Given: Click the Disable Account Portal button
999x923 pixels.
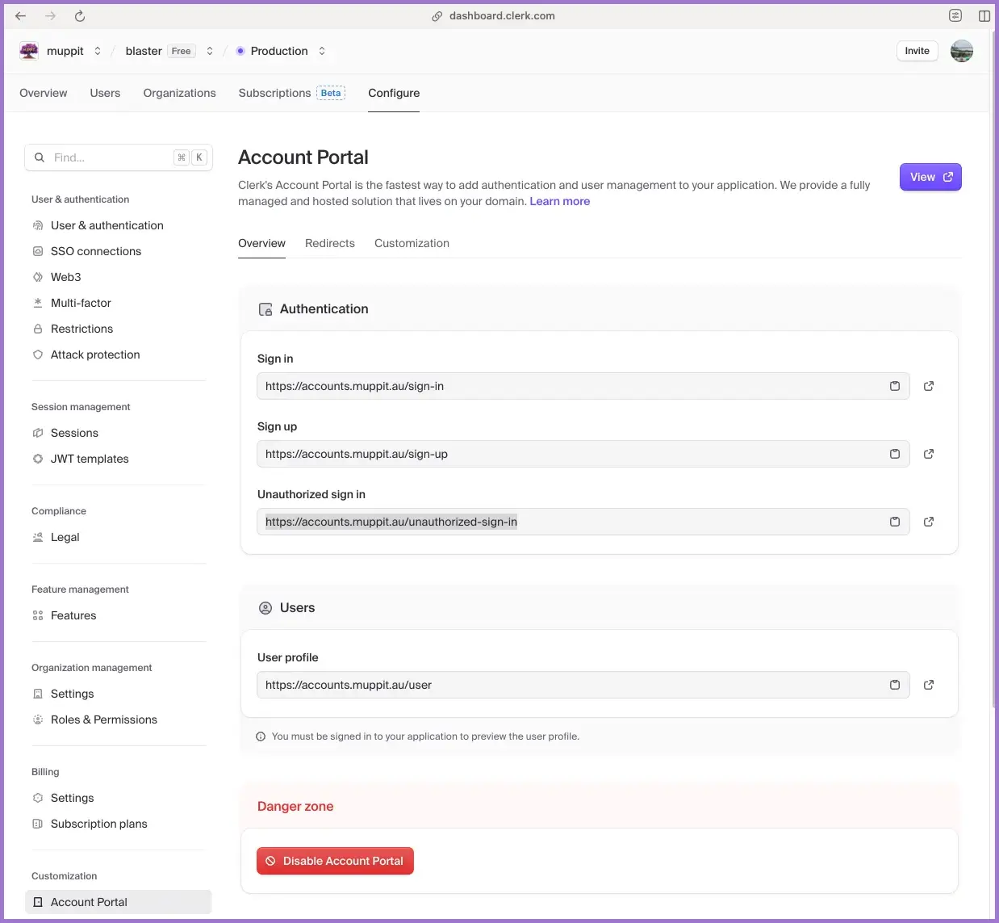Looking at the screenshot, I should tap(335, 861).
